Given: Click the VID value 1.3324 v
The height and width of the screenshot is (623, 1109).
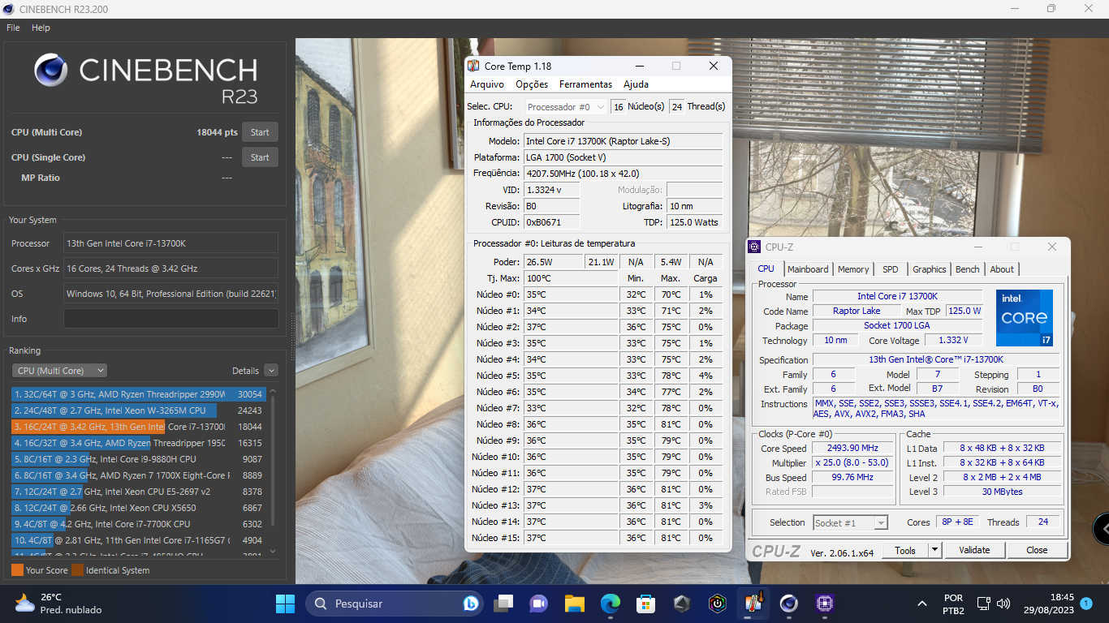Looking at the screenshot, I should click(552, 190).
